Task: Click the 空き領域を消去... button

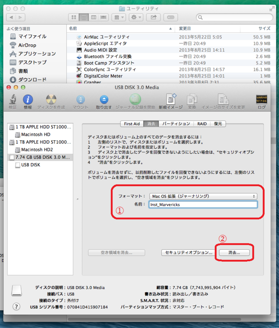Action: point(117,253)
